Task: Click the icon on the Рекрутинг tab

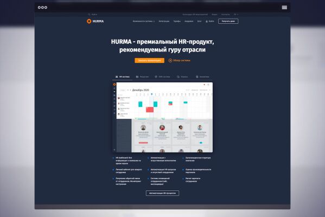Action: point(137,76)
